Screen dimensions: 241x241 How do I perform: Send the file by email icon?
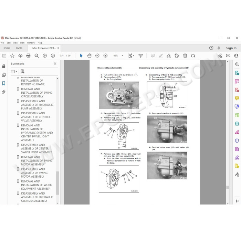click(x=228, y=56)
